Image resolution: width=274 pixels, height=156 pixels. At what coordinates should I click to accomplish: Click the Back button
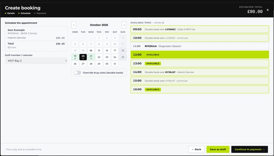click(x=196, y=150)
